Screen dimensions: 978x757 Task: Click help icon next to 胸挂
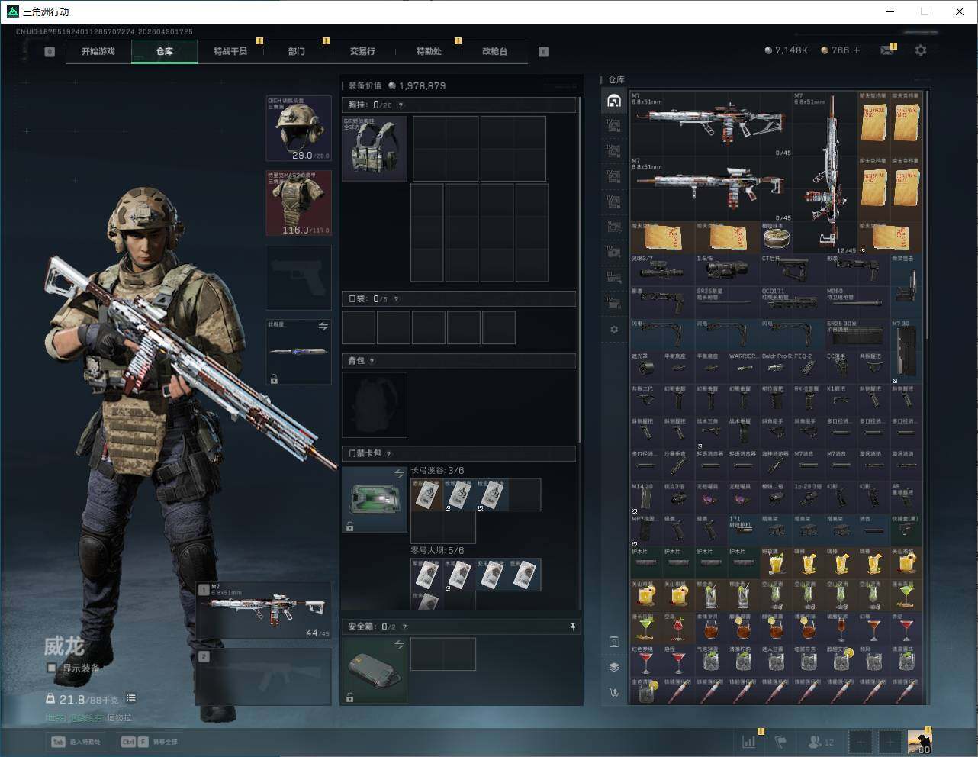point(401,105)
